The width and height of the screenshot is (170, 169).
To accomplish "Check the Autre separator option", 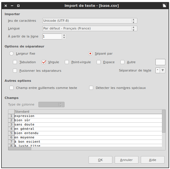I will [122, 62].
